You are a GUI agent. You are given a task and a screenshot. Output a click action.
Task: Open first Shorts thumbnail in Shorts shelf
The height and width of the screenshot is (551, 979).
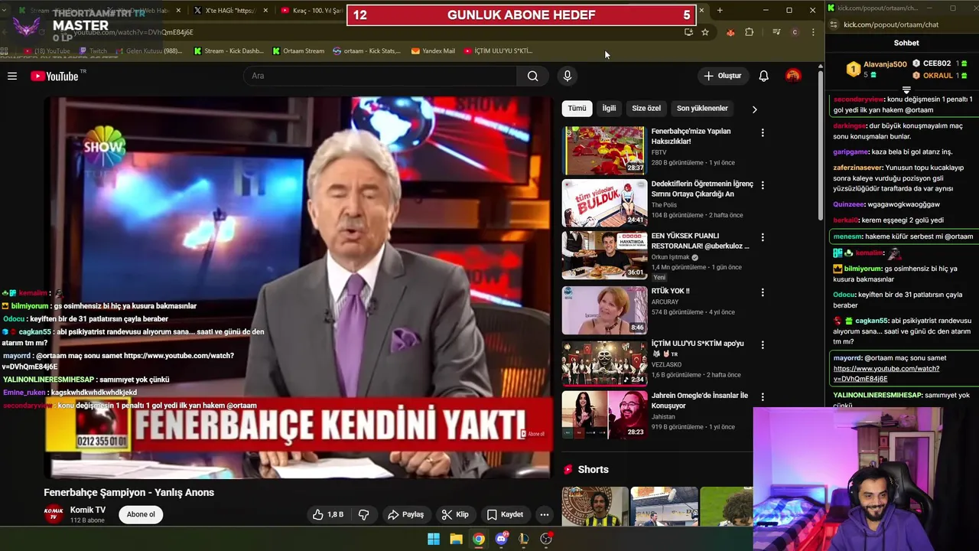pyautogui.click(x=595, y=507)
